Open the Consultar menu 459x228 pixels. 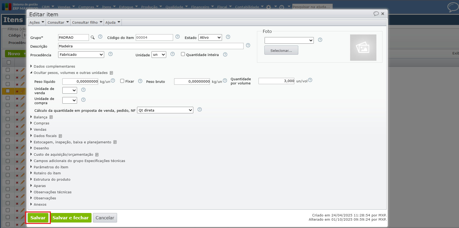coord(58,22)
